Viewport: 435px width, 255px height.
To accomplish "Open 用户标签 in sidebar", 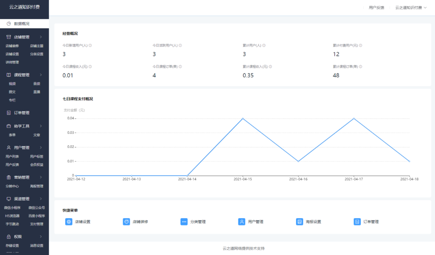I will click(37, 157).
